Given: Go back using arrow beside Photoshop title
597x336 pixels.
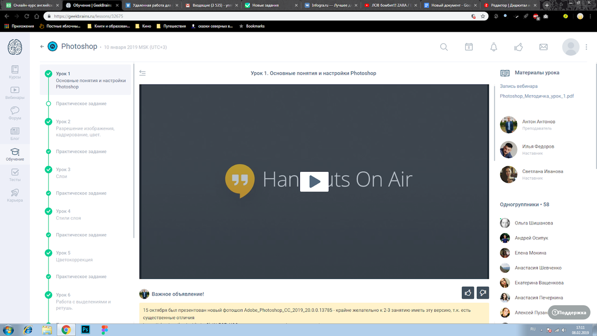Looking at the screenshot, I should coord(42,47).
